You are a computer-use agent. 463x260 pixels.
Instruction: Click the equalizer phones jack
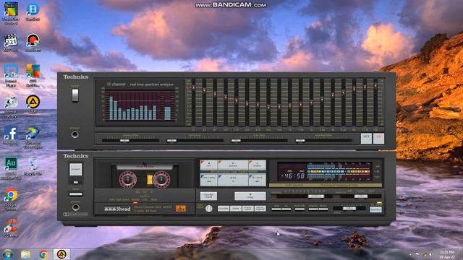tap(75, 135)
